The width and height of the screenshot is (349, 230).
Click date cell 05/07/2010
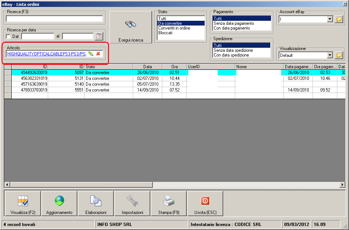tap(148, 84)
